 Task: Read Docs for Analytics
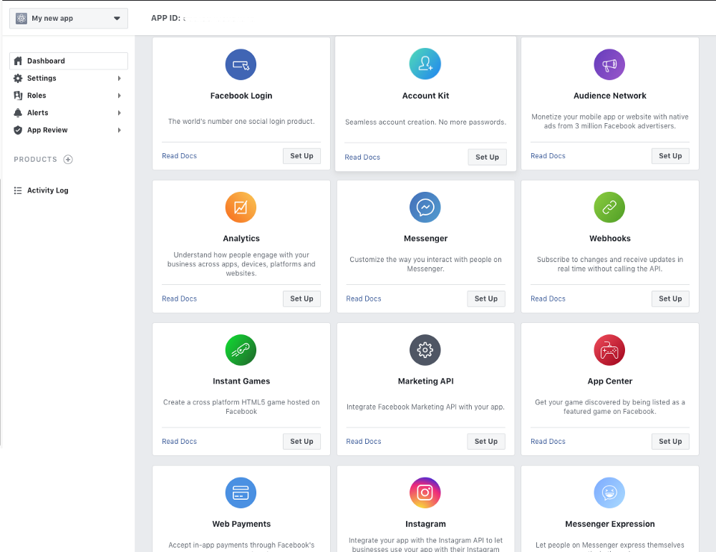(x=180, y=299)
